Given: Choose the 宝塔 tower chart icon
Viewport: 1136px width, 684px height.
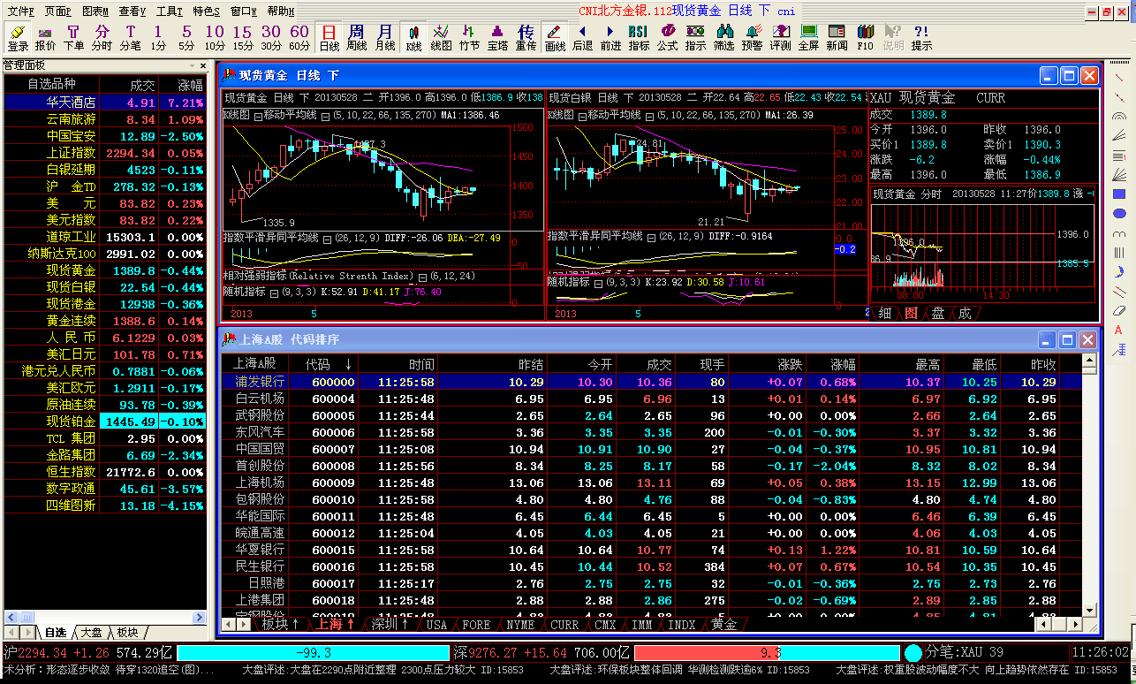Looking at the screenshot, I should (498, 37).
